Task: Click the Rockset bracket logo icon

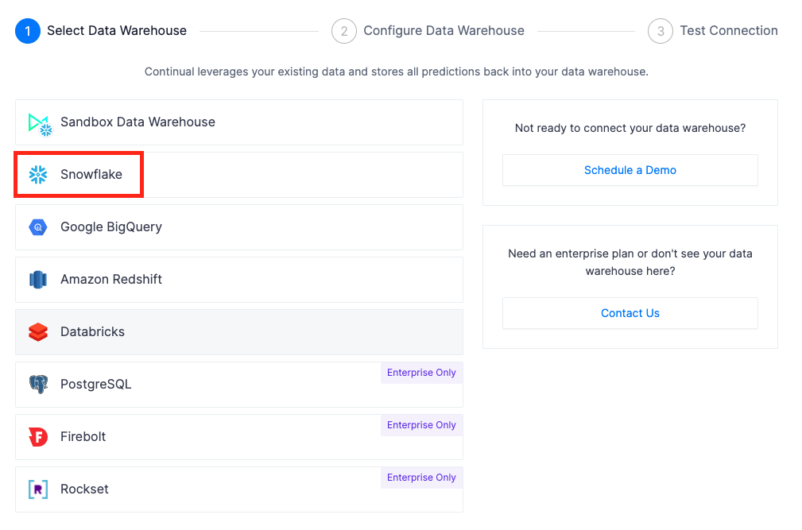Action: pyautogui.click(x=38, y=489)
